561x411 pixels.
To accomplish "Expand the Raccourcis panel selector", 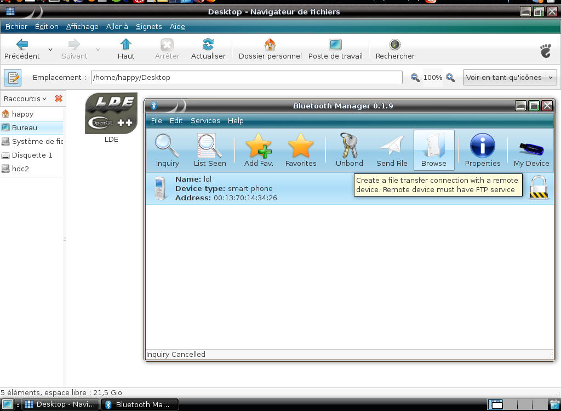I will pos(25,99).
